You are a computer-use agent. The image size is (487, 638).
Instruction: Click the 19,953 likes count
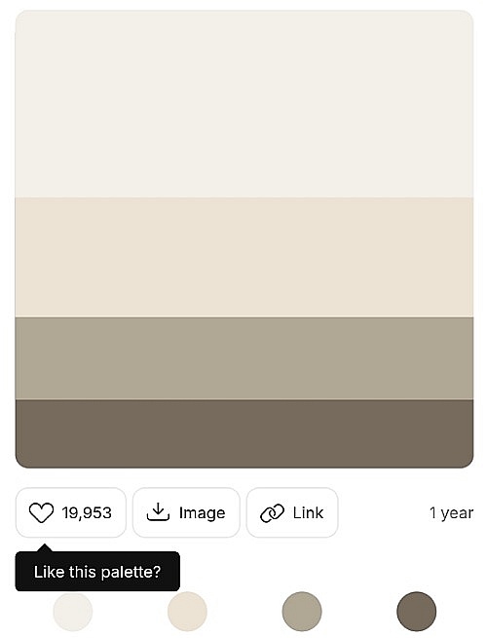coord(87,512)
